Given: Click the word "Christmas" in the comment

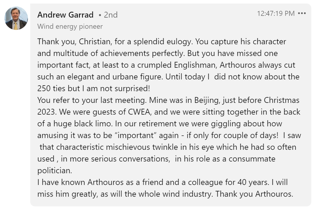Looking at the screenshot, I should (282, 100).
